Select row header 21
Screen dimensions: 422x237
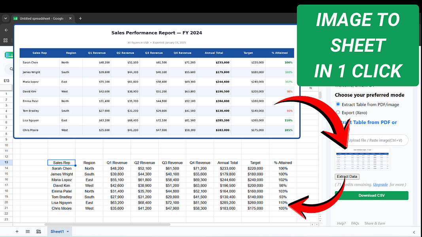pos(6,208)
